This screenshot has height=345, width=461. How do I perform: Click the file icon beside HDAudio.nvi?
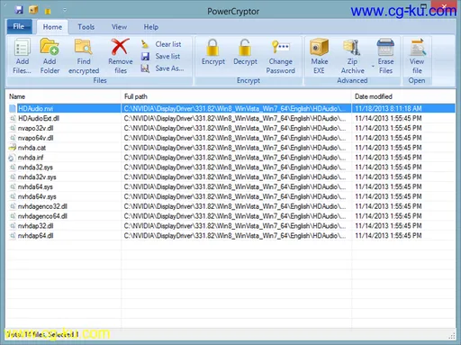point(13,108)
